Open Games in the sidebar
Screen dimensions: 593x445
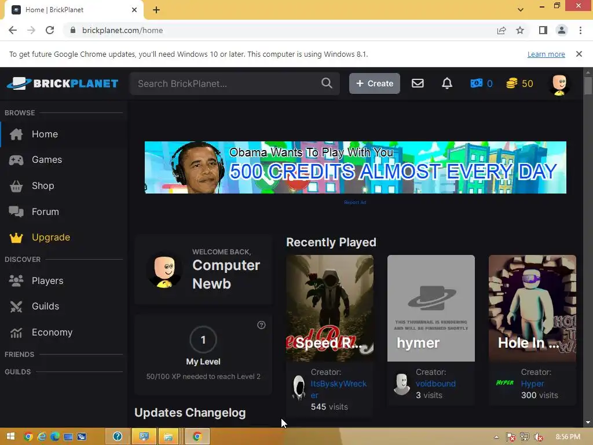tap(47, 160)
